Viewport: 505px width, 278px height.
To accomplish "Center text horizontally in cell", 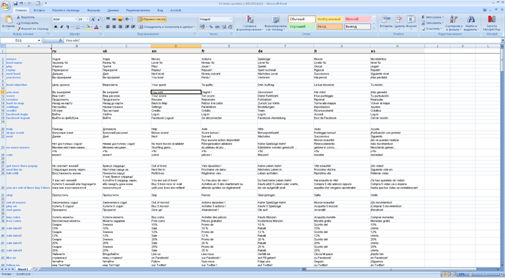I will coord(114,27).
